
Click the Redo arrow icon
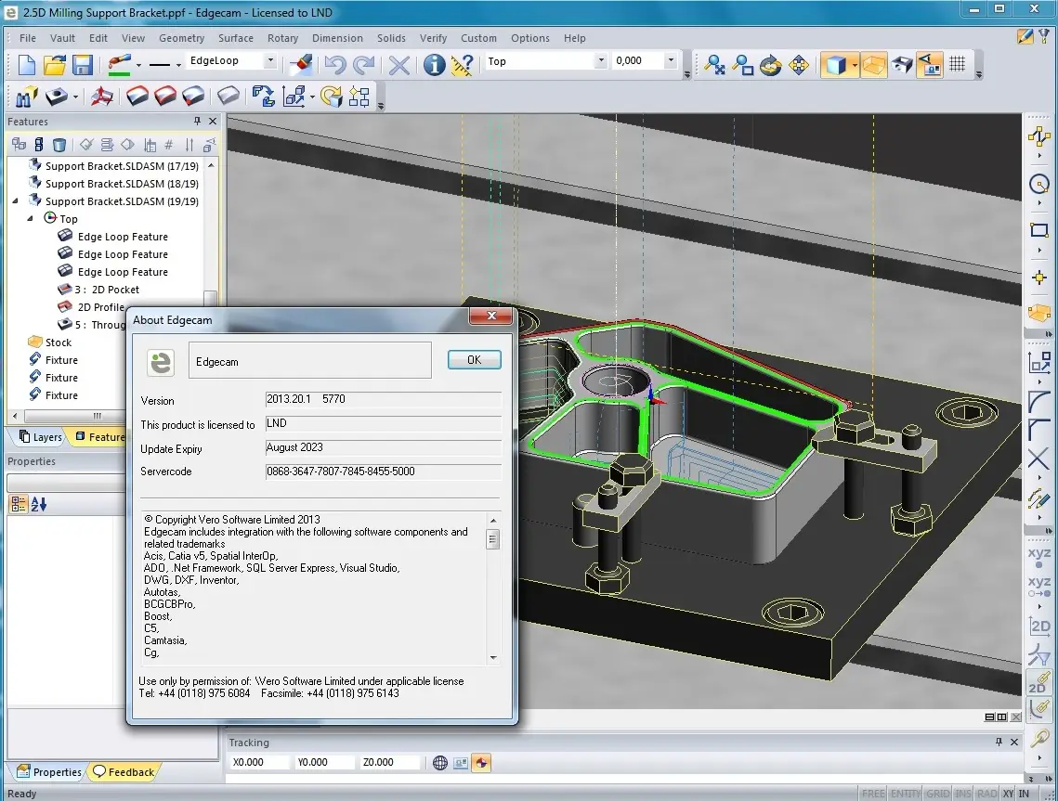(x=364, y=65)
